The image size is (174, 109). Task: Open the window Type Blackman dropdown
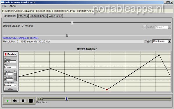[162, 41]
